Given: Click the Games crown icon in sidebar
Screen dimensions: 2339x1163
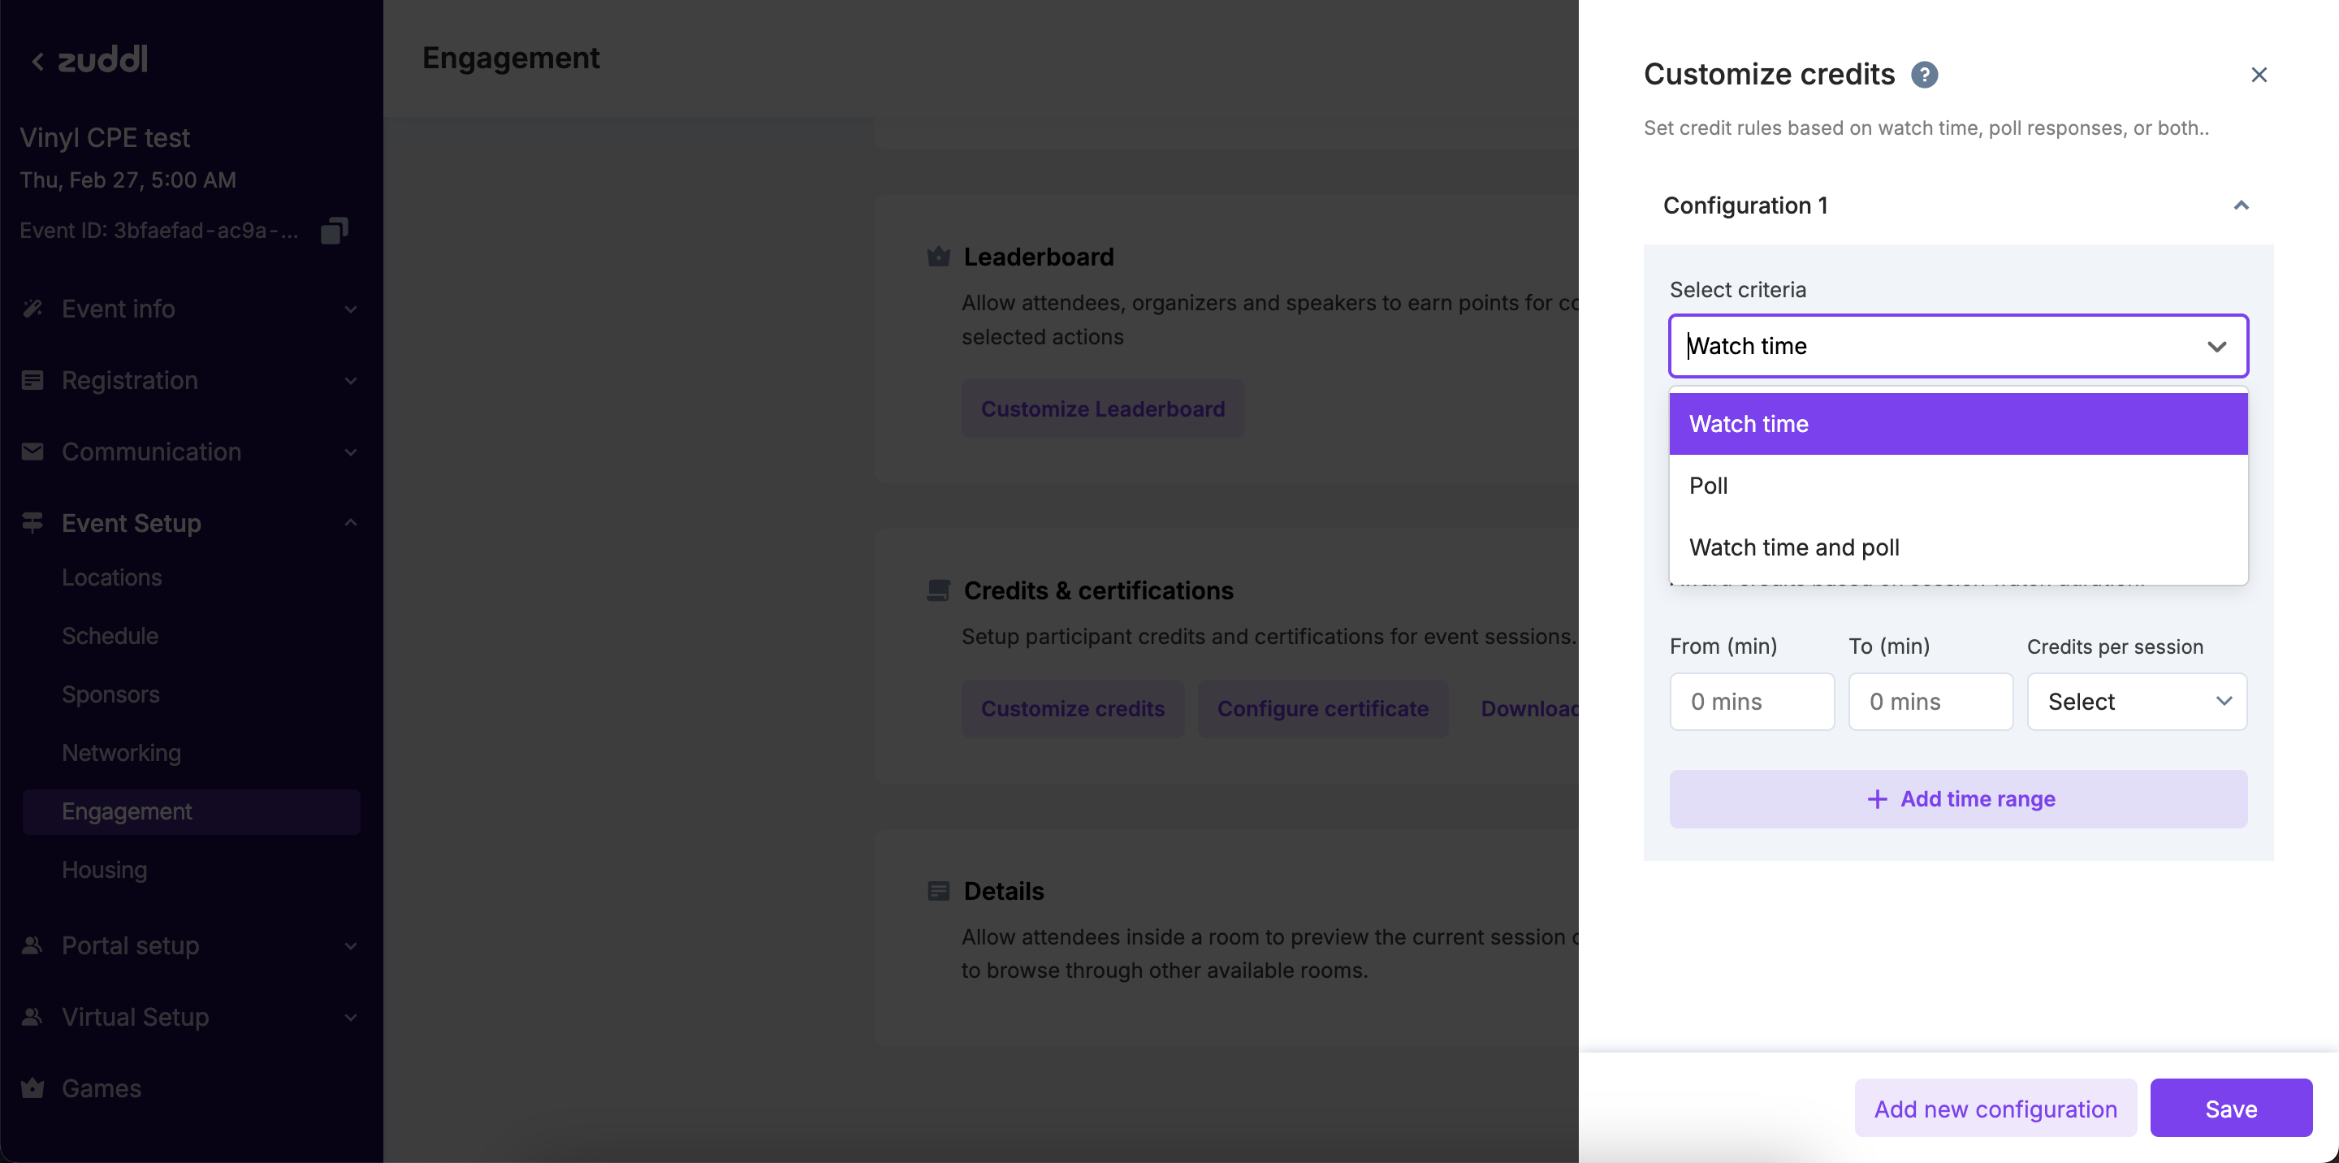Looking at the screenshot, I should point(32,1087).
